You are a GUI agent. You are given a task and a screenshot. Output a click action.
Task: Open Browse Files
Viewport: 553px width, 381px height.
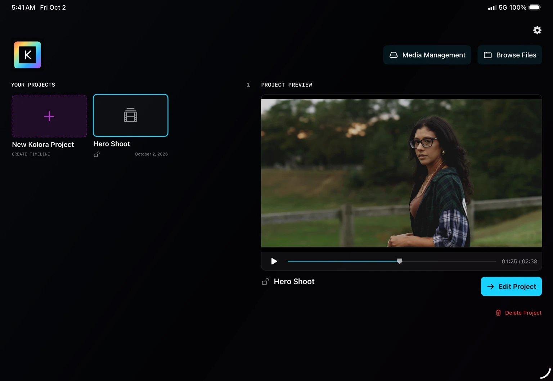510,55
